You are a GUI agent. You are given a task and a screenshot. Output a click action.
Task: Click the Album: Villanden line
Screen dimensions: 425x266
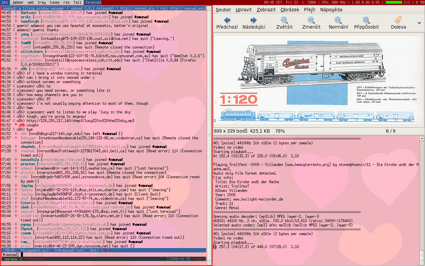point(231,191)
